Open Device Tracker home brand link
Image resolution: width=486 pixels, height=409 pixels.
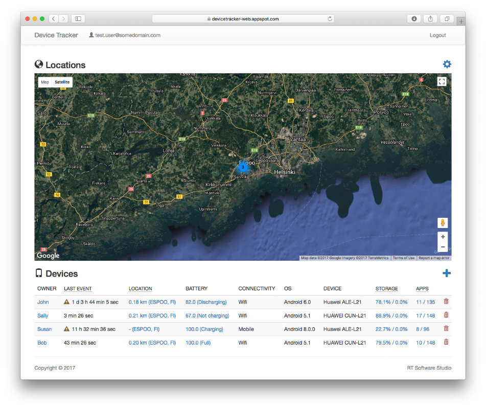coord(56,35)
